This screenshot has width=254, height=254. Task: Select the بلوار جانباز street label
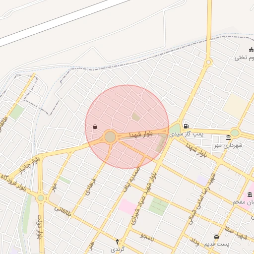30,166
